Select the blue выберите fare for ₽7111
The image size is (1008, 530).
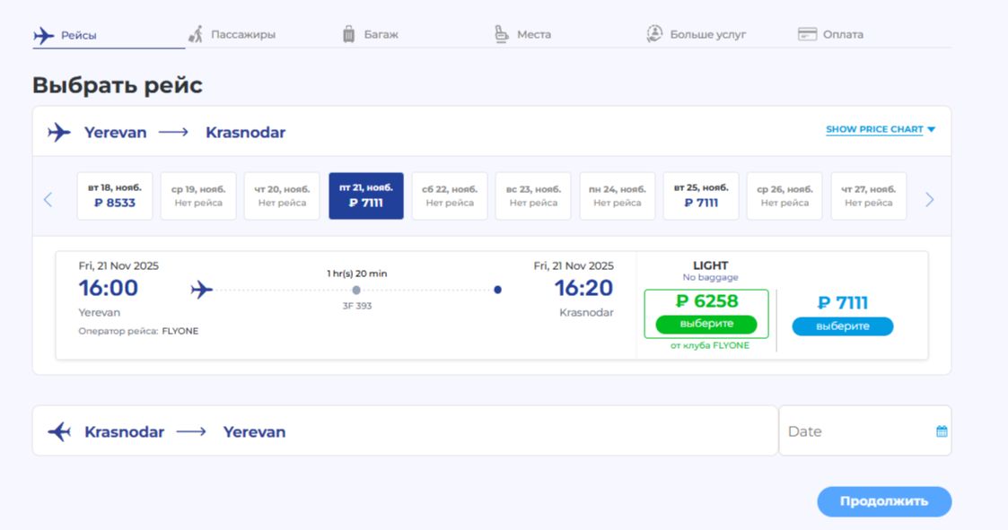coord(842,326)
